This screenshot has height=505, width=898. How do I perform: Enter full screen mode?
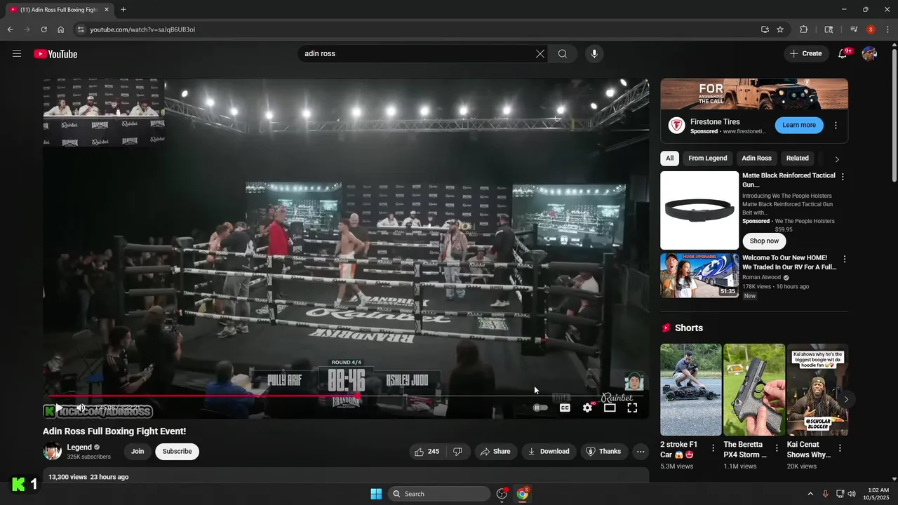point(632,408)
